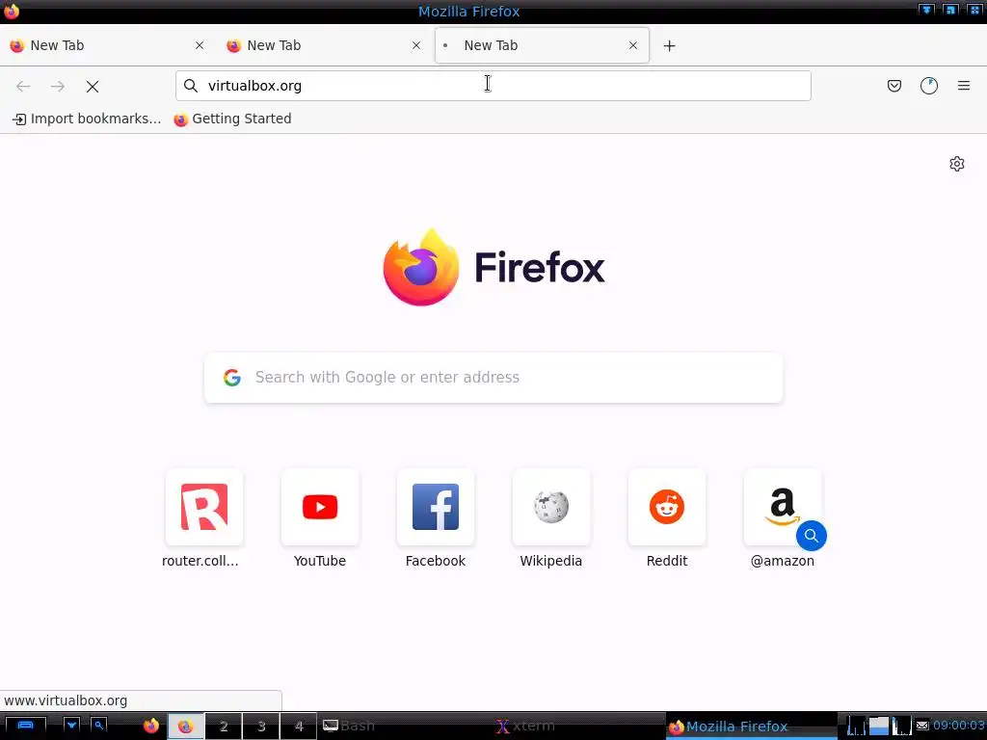Select the loading third New Tab
Image resolution: width=987 pixels, height=740 pixels.
[x=542, y=45]
